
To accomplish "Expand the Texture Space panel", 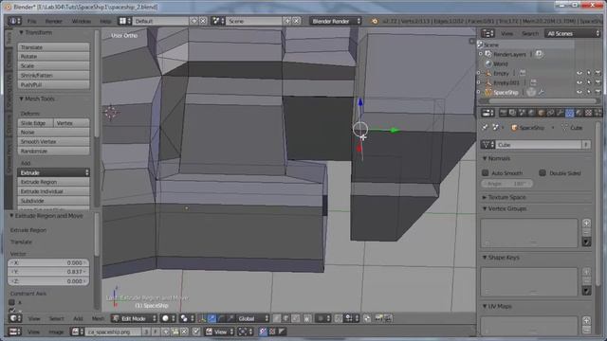I will pyautogui.click(x=485, y=197).
